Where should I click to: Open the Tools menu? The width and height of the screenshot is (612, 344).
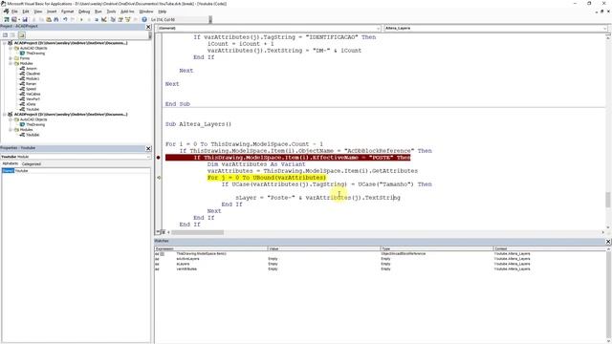(111, 11)
